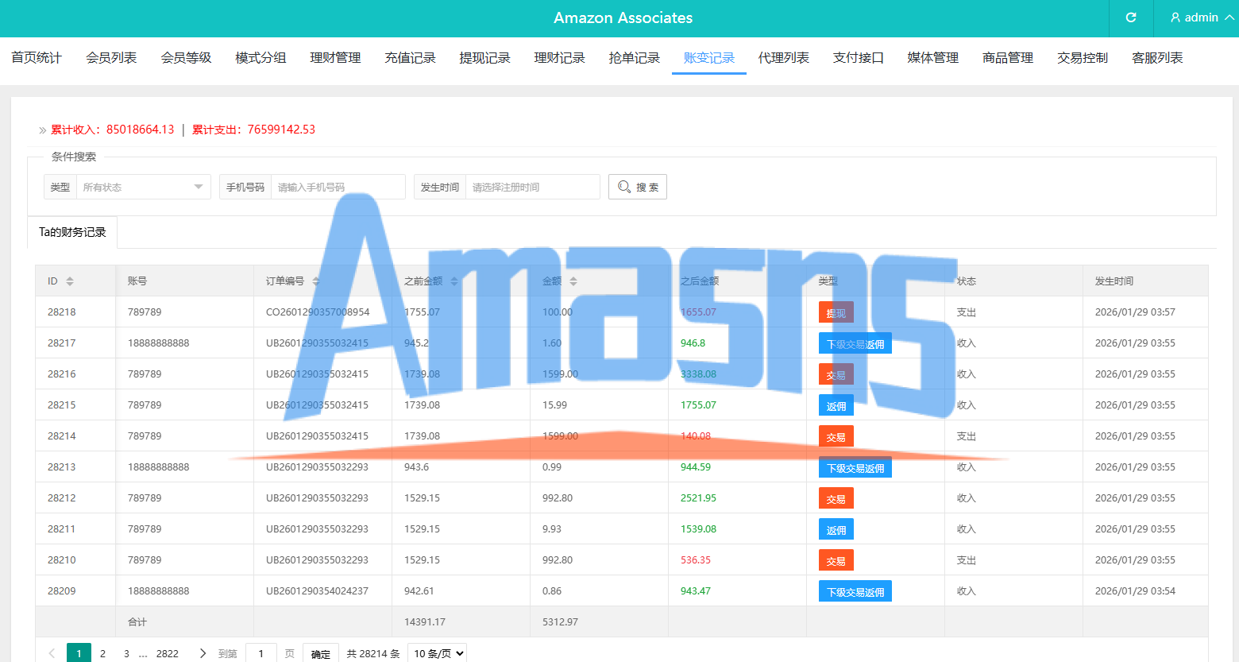The width and height of the screenshot is (1239, 662).
Task: Open the 支付接口 menu
Action: click(x=859, y=58)
